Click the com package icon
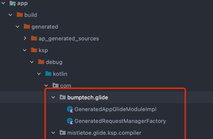This screenshot has width=213, height=139. (x=56, y=85)
